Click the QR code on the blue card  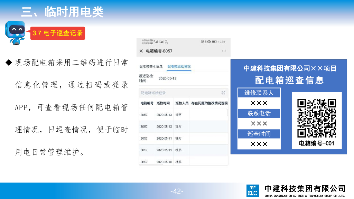[317, 118]
